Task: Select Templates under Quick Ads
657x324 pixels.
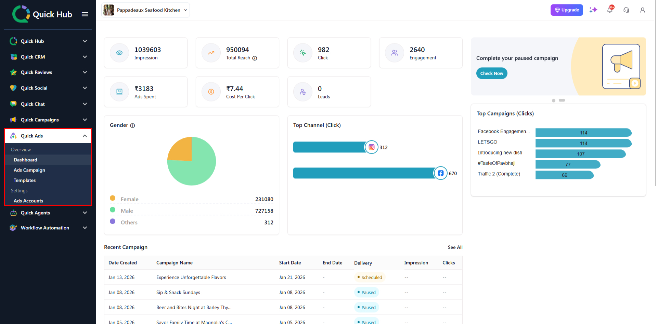Action: tap(25, 180)
